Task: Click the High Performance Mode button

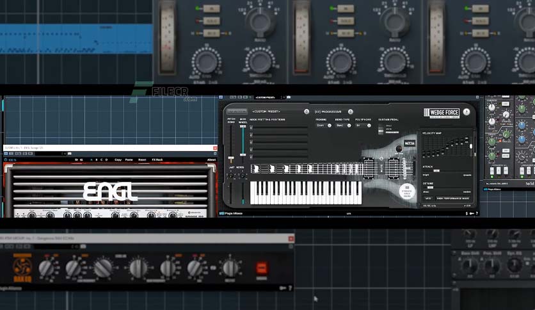Action: point(453,199)
